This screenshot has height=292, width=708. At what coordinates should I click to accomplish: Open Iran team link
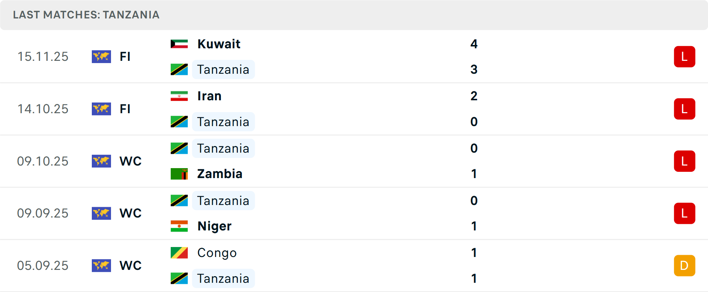tap(209, 96)
